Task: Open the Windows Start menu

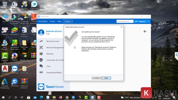Action: [3, 97]
